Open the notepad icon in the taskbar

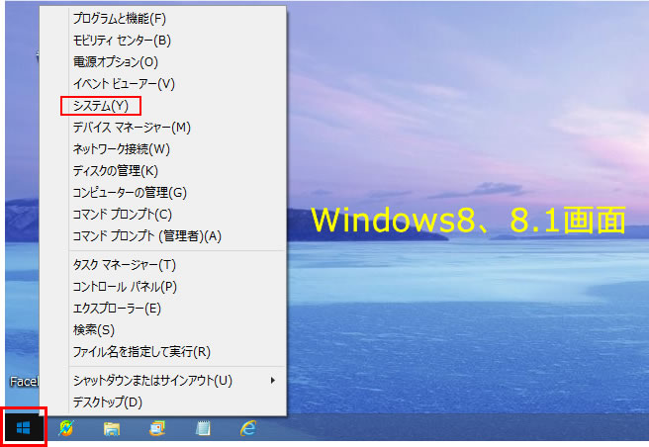(203, 428)
